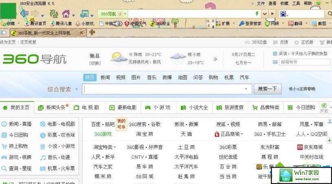Click [切换] to change city
Image resolution: width=332 pixels, height=184 pixels.
(x=95, y=63)
